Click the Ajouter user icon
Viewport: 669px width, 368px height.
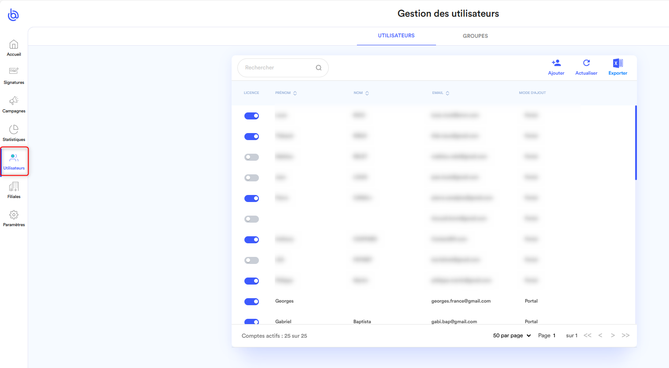[x=556, y=63]
